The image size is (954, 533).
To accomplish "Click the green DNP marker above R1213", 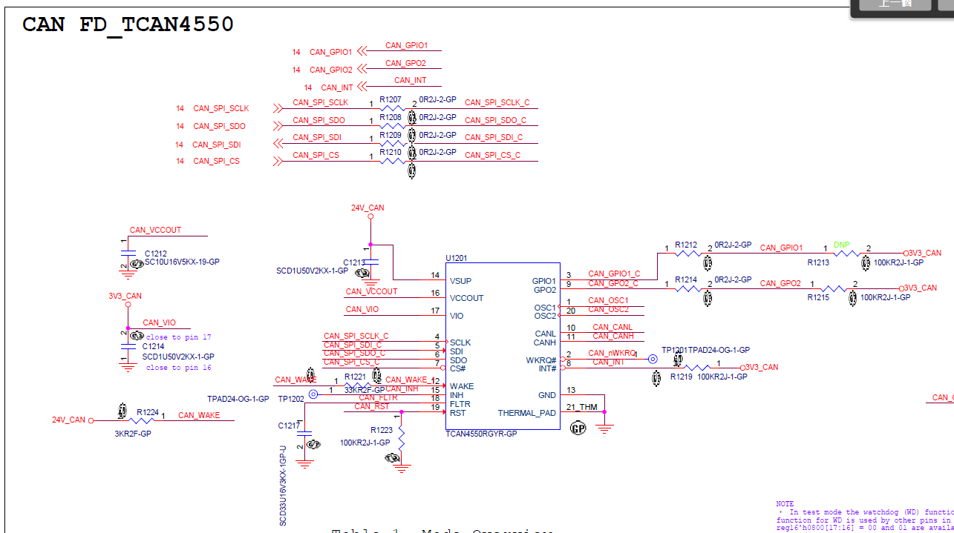I will tap(841, 245).
